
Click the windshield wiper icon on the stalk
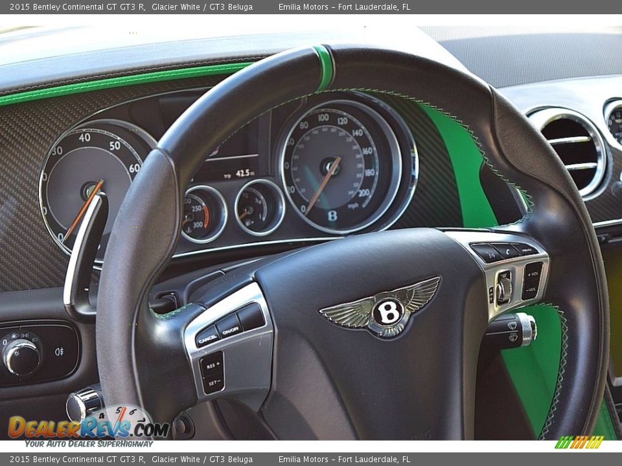[x=513, y=326]
